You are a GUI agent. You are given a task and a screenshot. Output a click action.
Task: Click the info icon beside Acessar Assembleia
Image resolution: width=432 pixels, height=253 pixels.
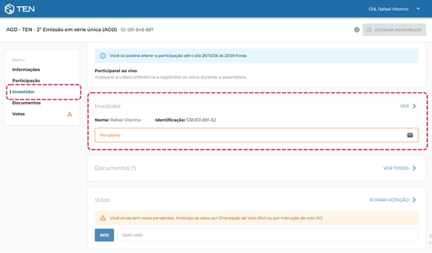357,30
